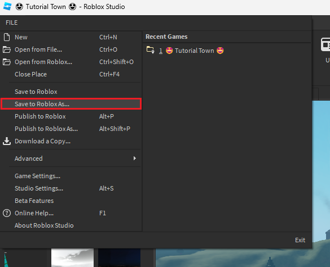Click the recent game folder pin icon

(x=150, y=50)
